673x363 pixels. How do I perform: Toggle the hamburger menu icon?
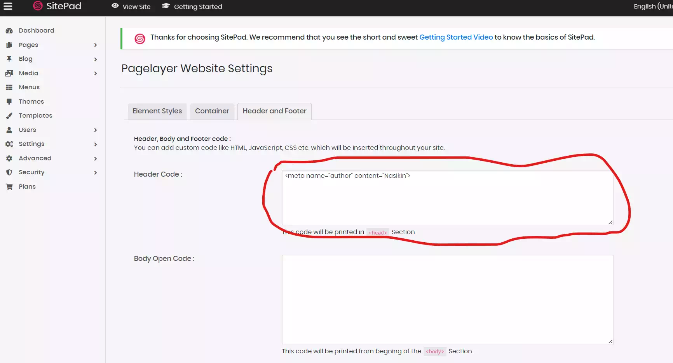click(x=8, y=6)
